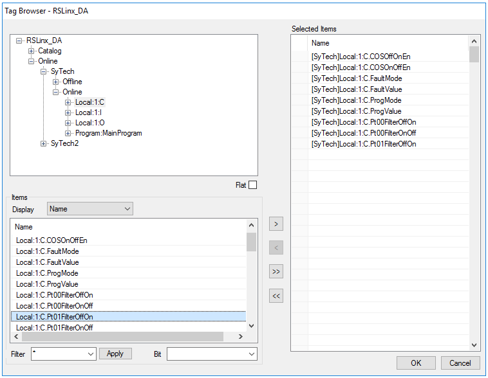Select Local:1:C.FaultValue in Items list
The height and width of the screenshot is (378, 488).
click(x=129, y=262)
